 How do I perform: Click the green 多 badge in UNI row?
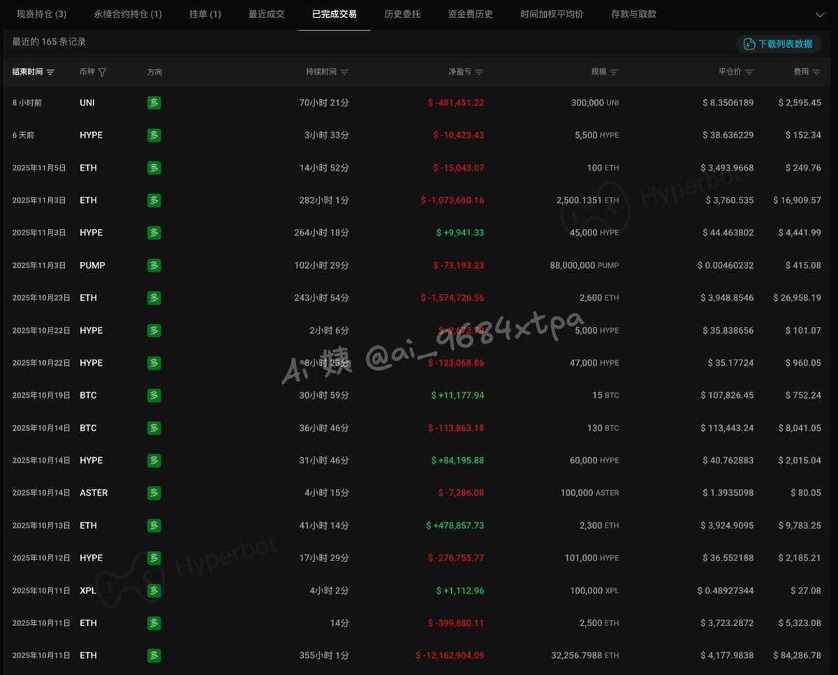click(154, 103)
